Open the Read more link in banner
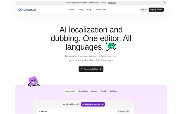 [112, 3]
